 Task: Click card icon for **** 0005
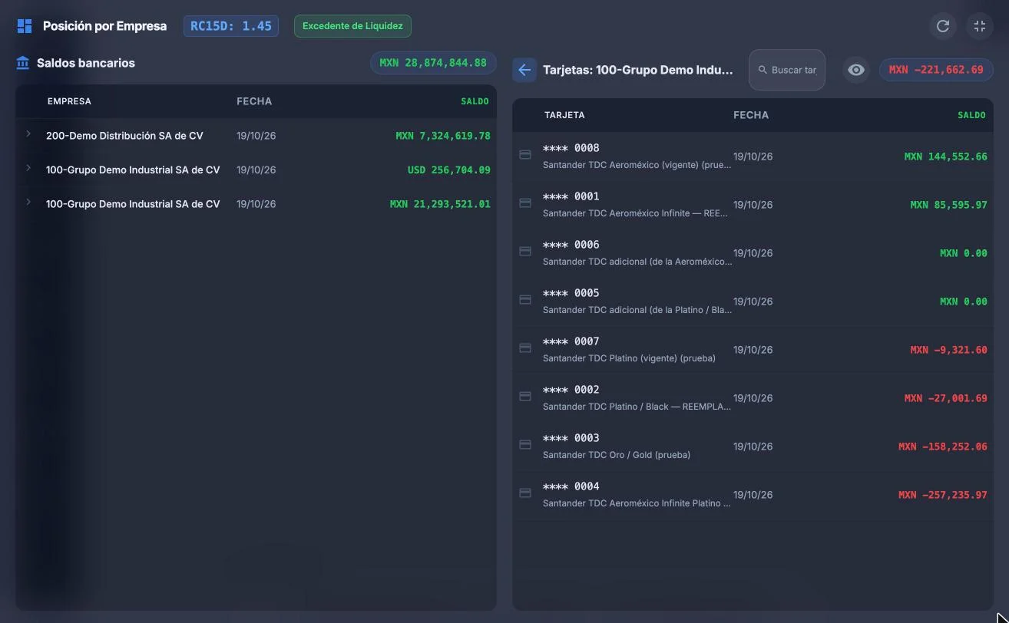pos(525,299)
